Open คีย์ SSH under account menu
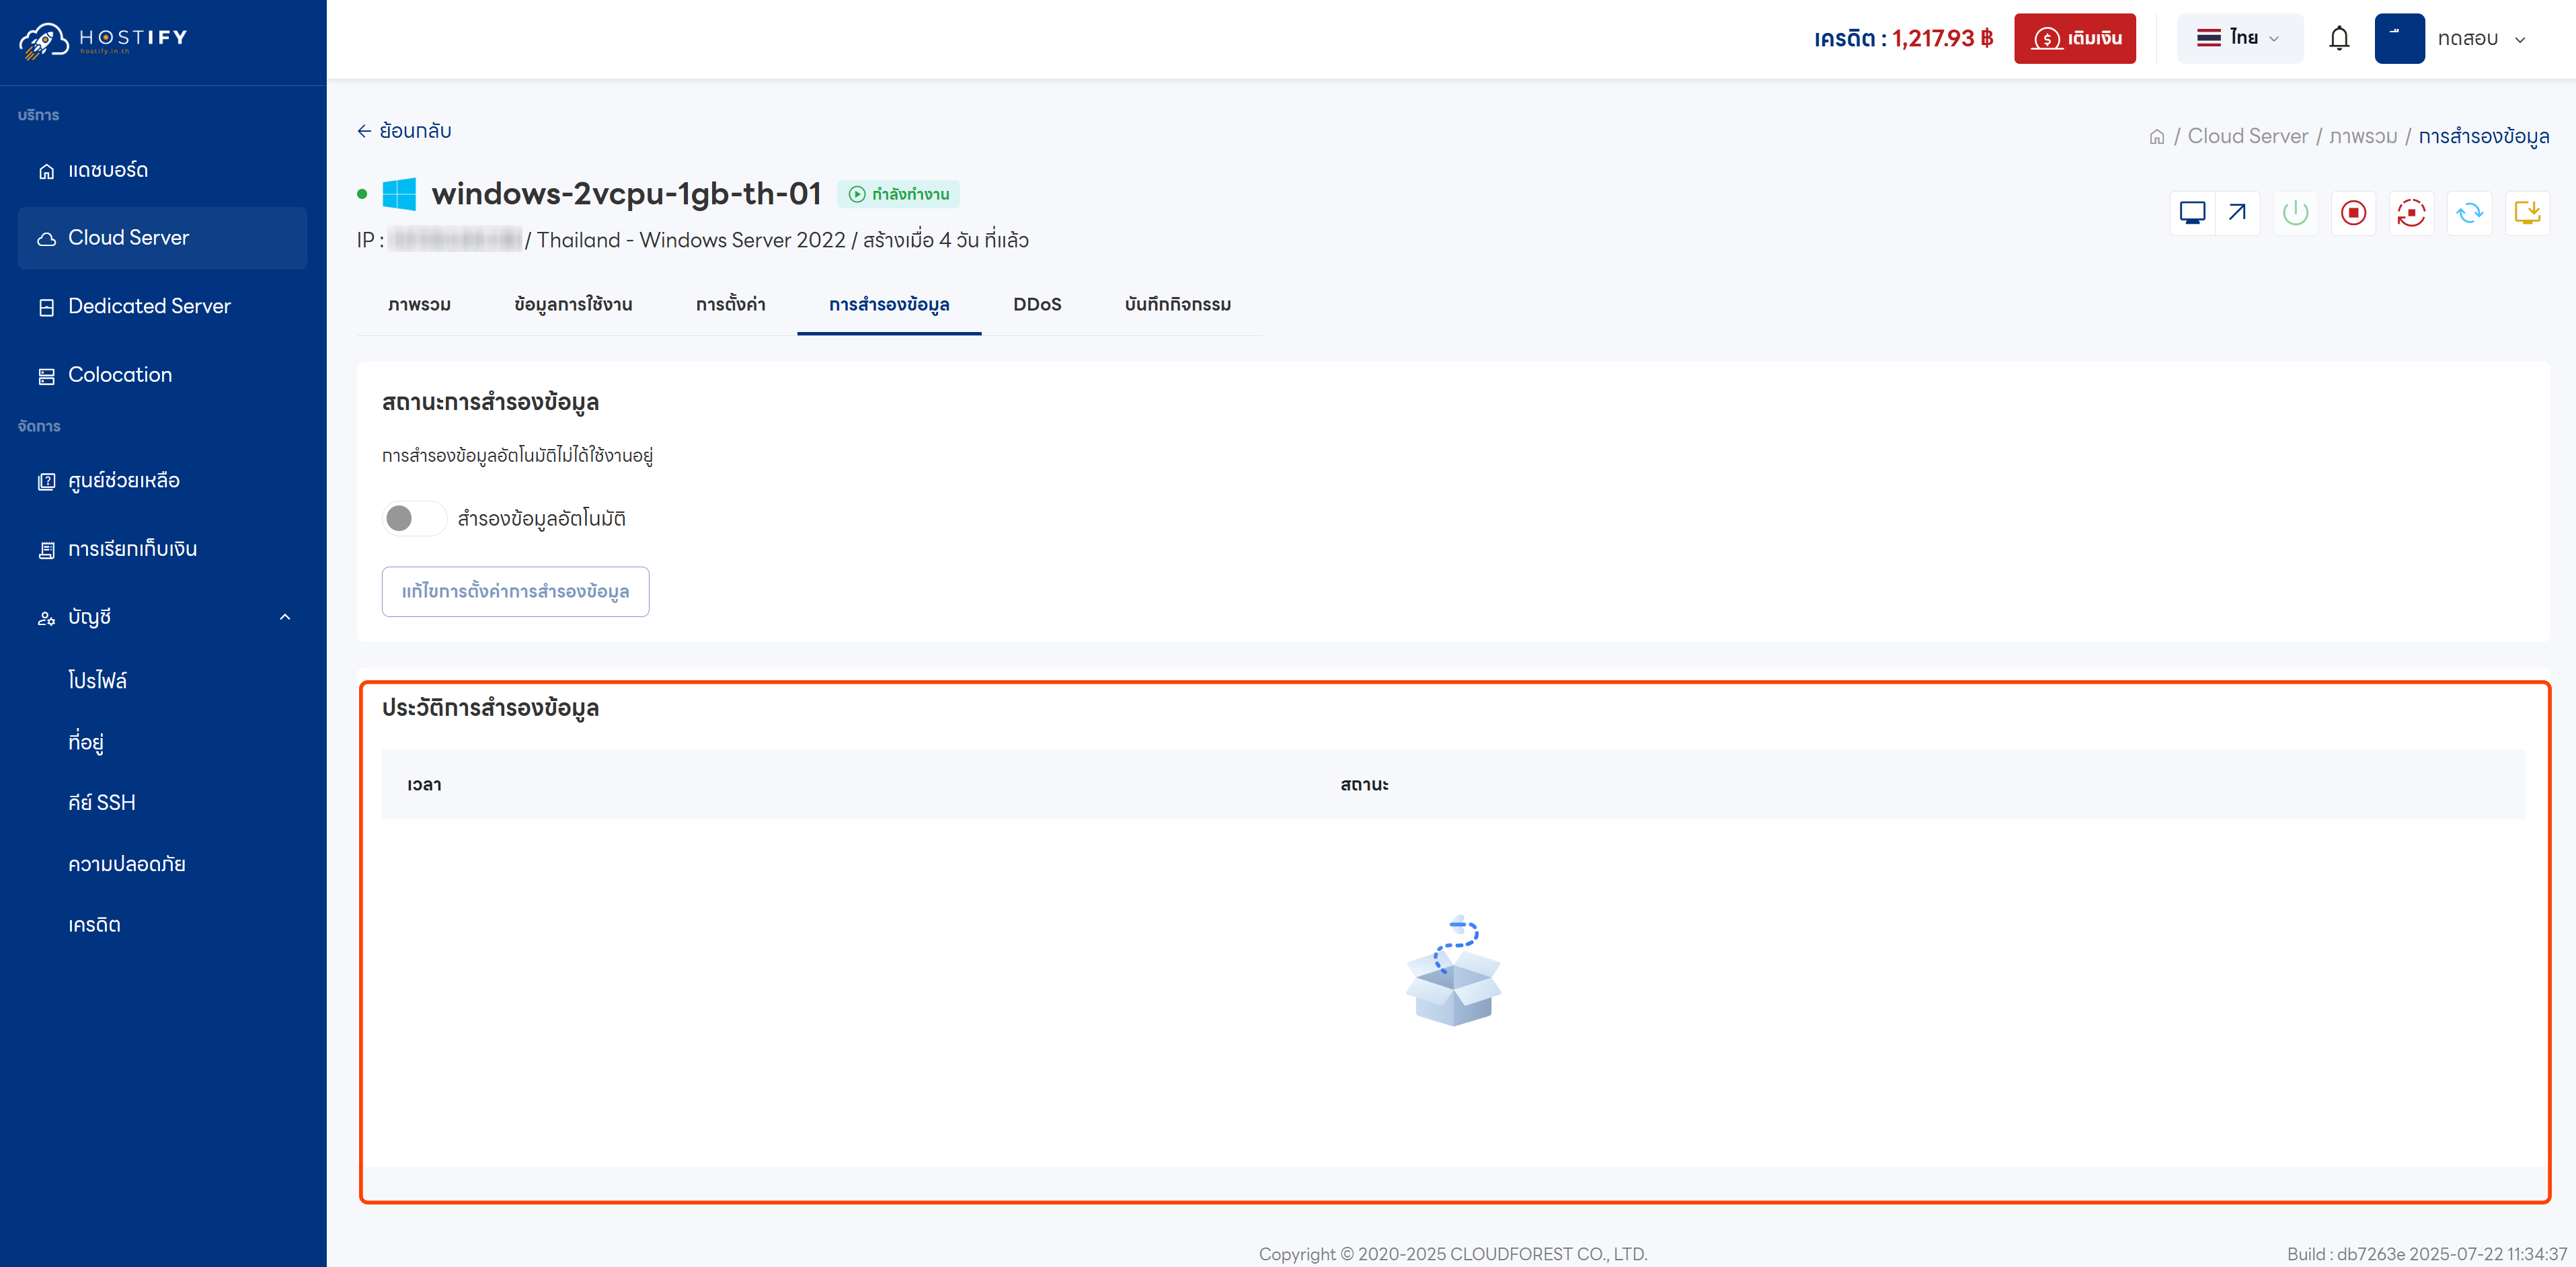 (x=102, y=803)
